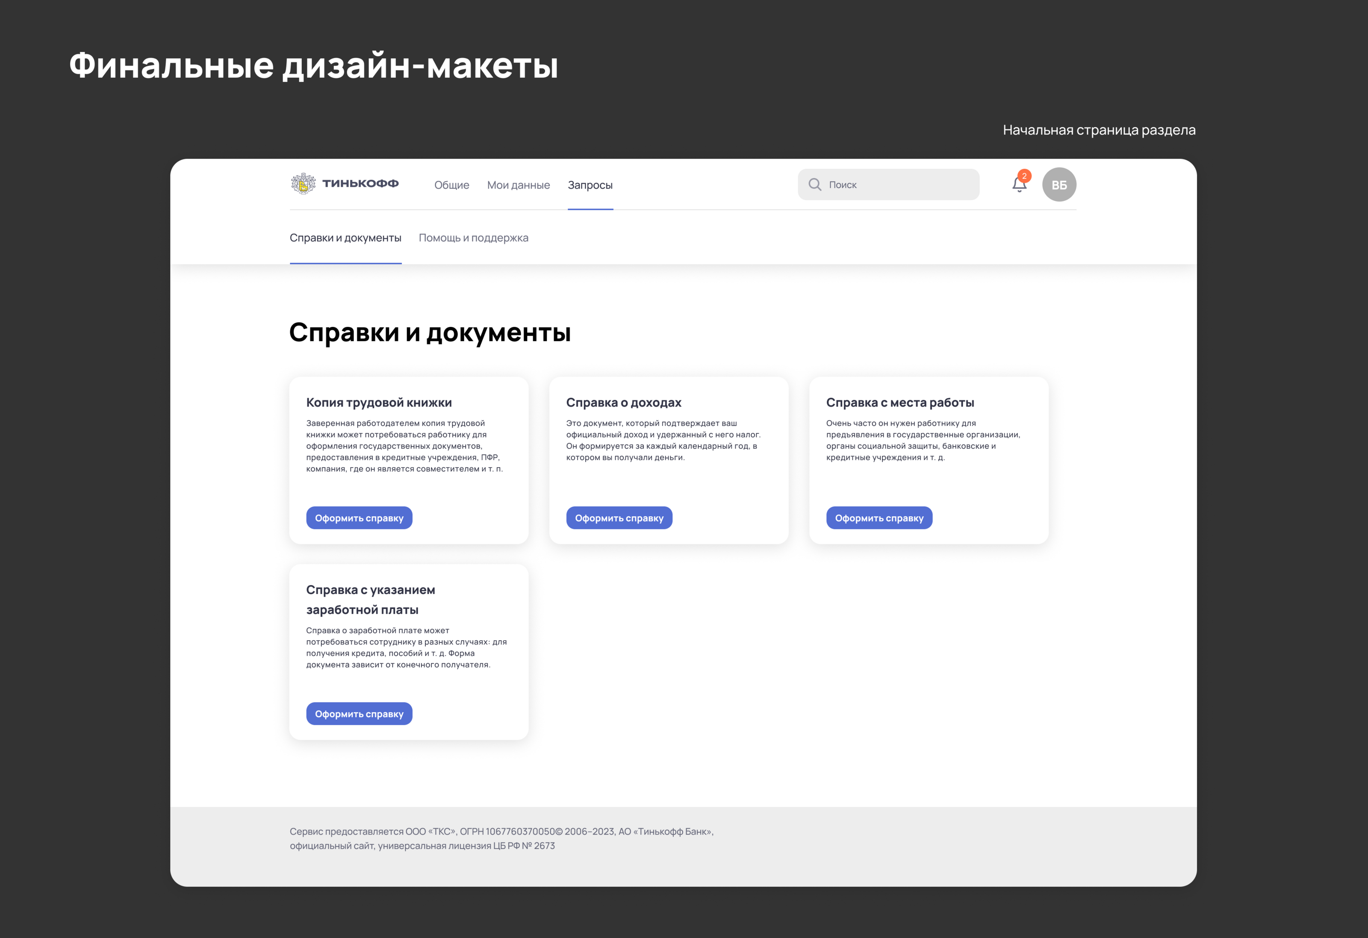
Task: Click the red notification count badge
Action: tap(1024, 176)
